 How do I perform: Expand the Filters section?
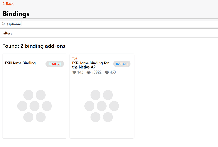pos(7,33)
